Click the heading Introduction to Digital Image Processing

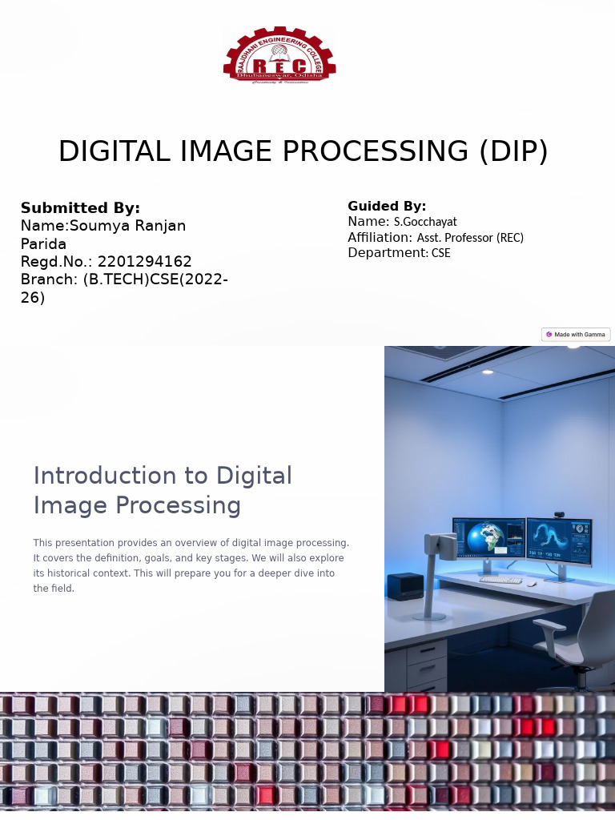point(163,491)
